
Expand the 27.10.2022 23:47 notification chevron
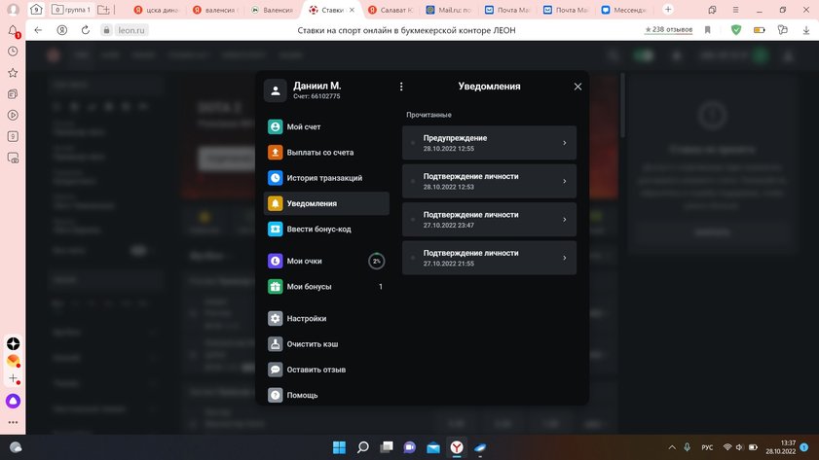click(564, 219)
